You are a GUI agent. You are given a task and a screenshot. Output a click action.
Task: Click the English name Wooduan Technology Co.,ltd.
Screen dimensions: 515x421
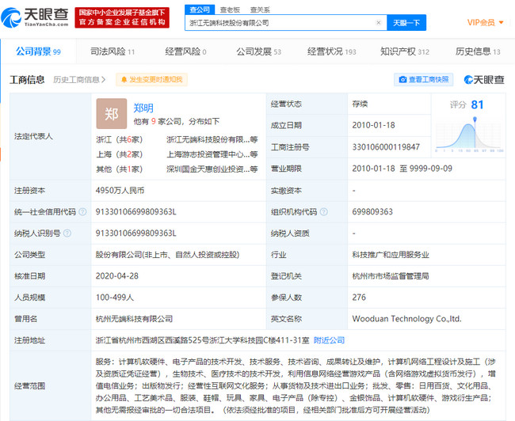coord(406,319)
